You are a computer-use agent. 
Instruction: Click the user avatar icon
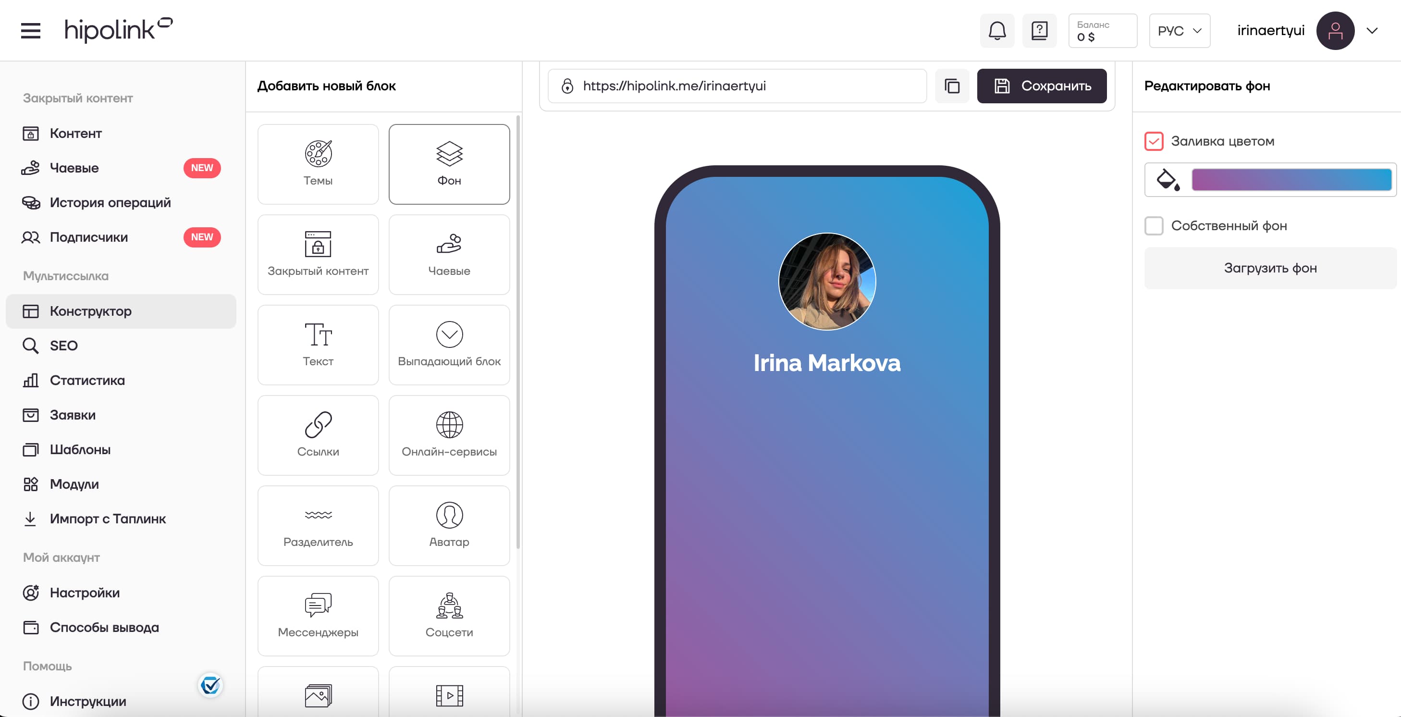[1335, 30]
